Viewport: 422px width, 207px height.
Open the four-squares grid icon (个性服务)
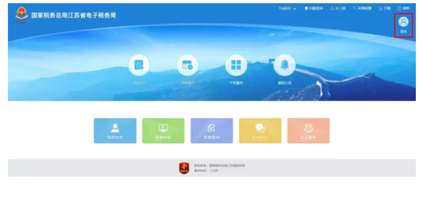click(x=236, y=65)
